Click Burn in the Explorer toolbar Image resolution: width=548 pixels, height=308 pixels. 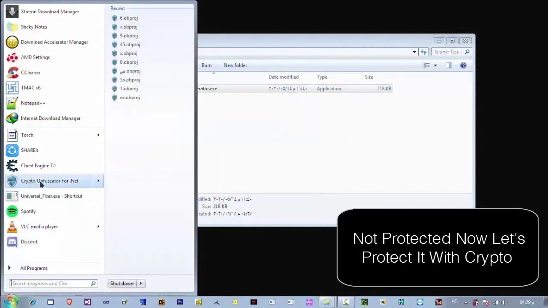(x=206, y=65)
